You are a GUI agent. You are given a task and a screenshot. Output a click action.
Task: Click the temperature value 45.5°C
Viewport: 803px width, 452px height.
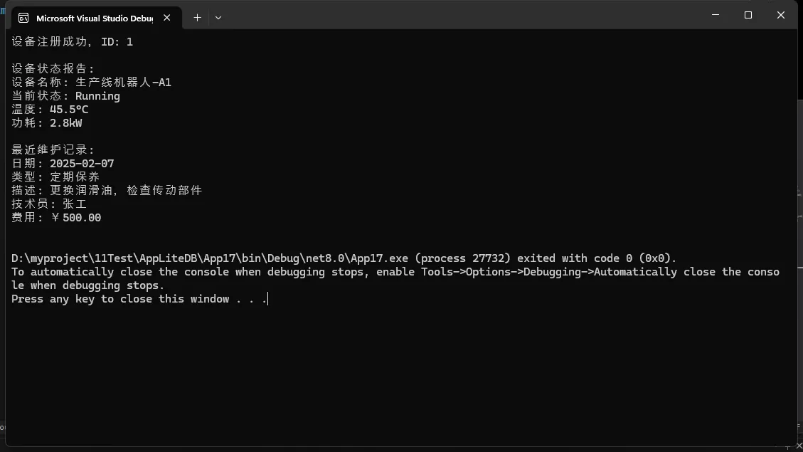coord(69,110)
